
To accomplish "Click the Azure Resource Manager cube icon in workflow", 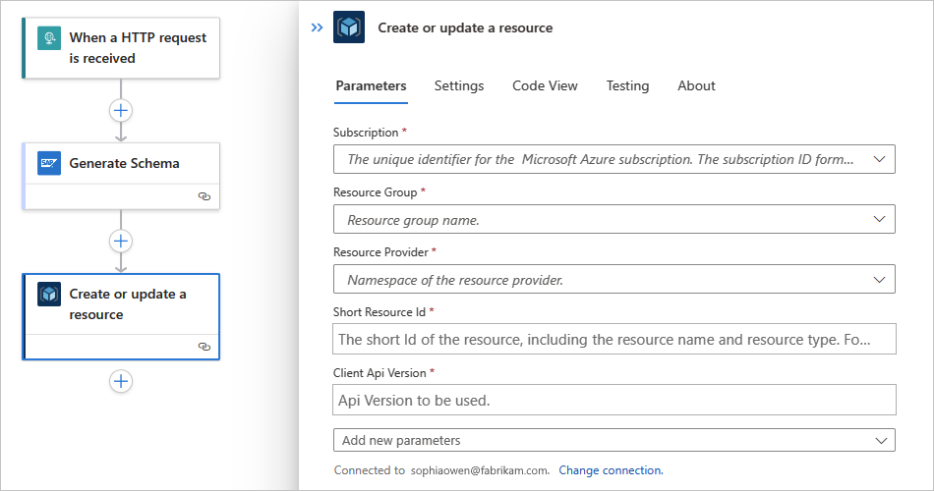I will point(49,294).
